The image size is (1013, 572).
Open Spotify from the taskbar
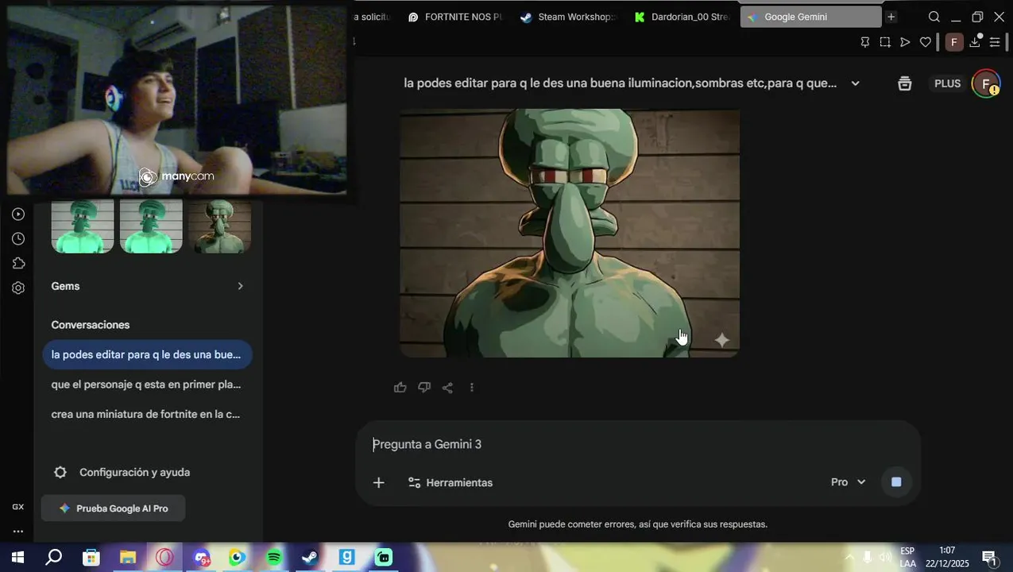(274, 558)
